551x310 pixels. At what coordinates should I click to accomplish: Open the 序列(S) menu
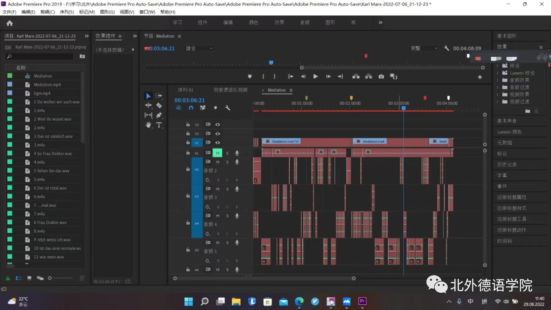[x=66, y=12]
